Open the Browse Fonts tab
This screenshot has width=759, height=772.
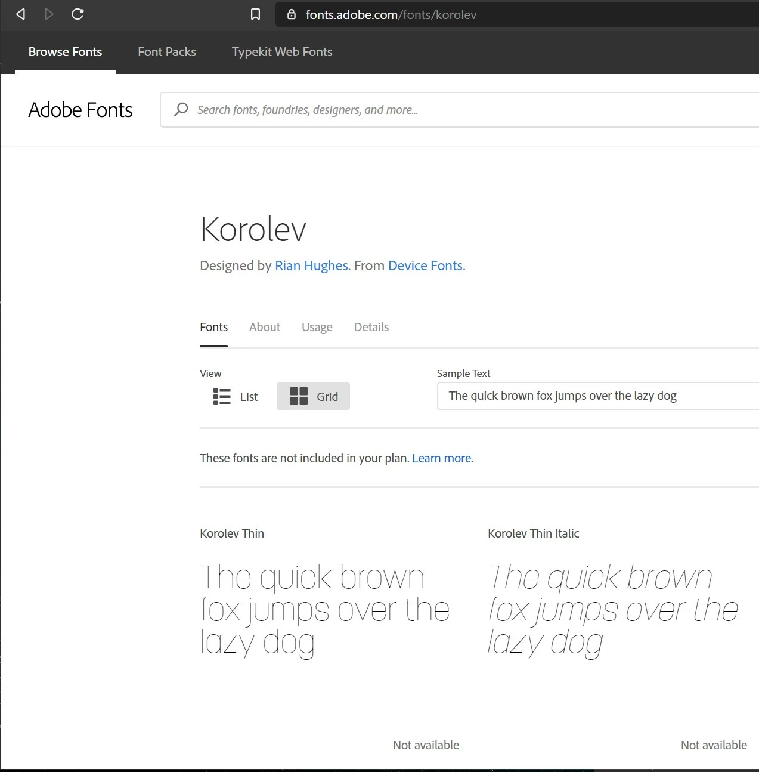coord(65,52)
